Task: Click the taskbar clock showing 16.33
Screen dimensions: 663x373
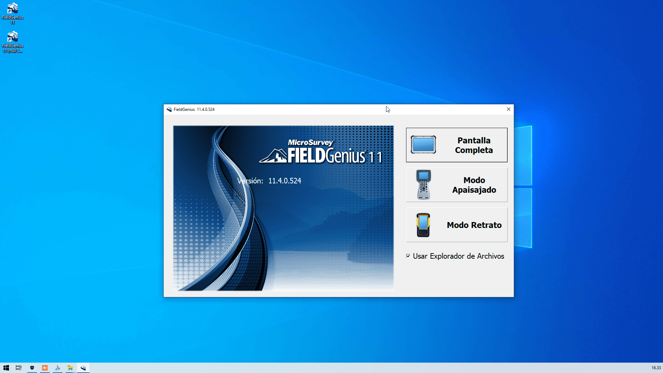Action: click(656, 368)
